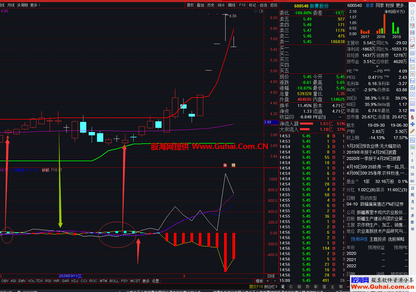Switch to 季 quarterly period in sidebar
This screenshot has height=292, width=416.
coord(412,222)
